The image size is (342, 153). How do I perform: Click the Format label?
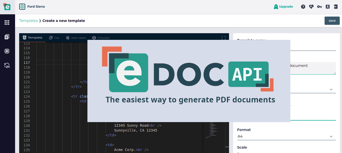pyautogui.click(x=244, y=130)
